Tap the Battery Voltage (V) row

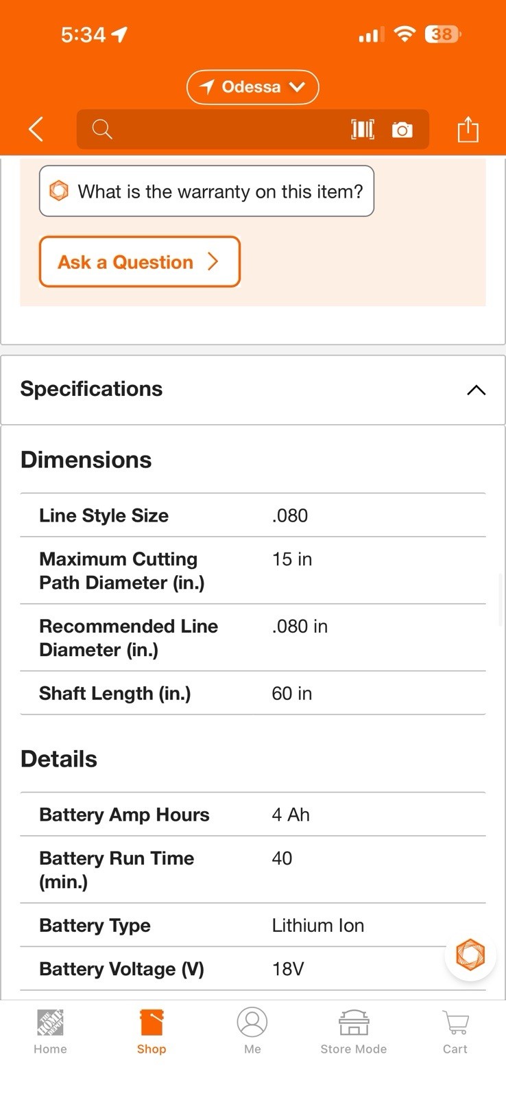(x=253, y=969)
